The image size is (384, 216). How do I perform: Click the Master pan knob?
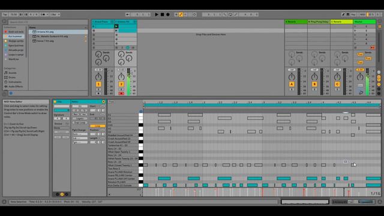click(x=360, y=77)
